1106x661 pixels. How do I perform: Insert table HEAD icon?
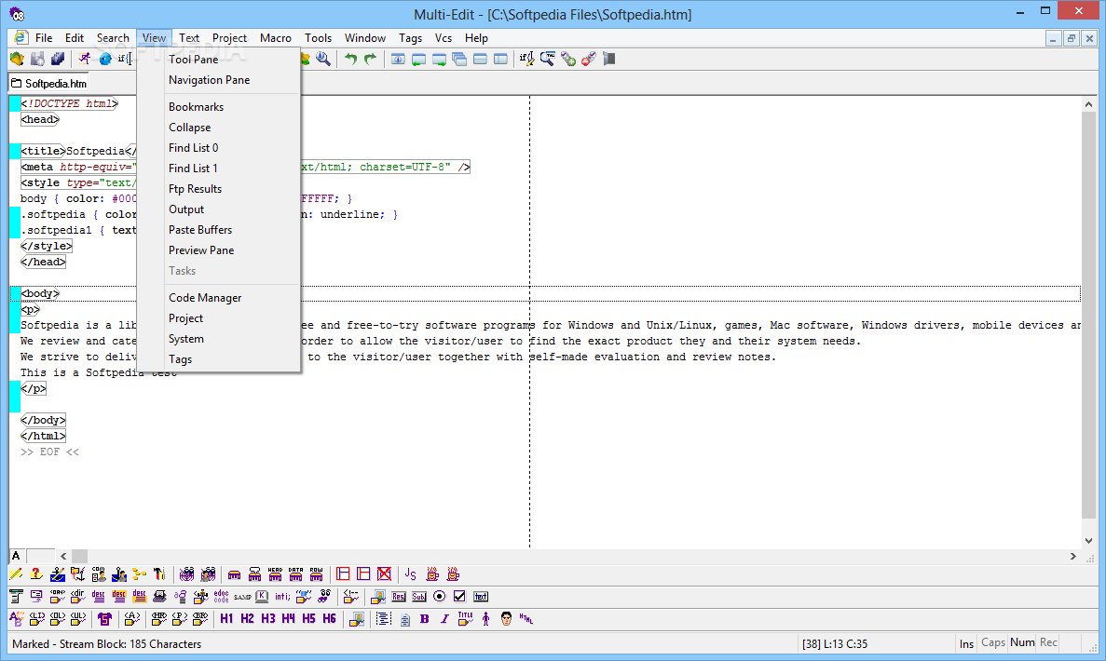click(x=275, y=574)
